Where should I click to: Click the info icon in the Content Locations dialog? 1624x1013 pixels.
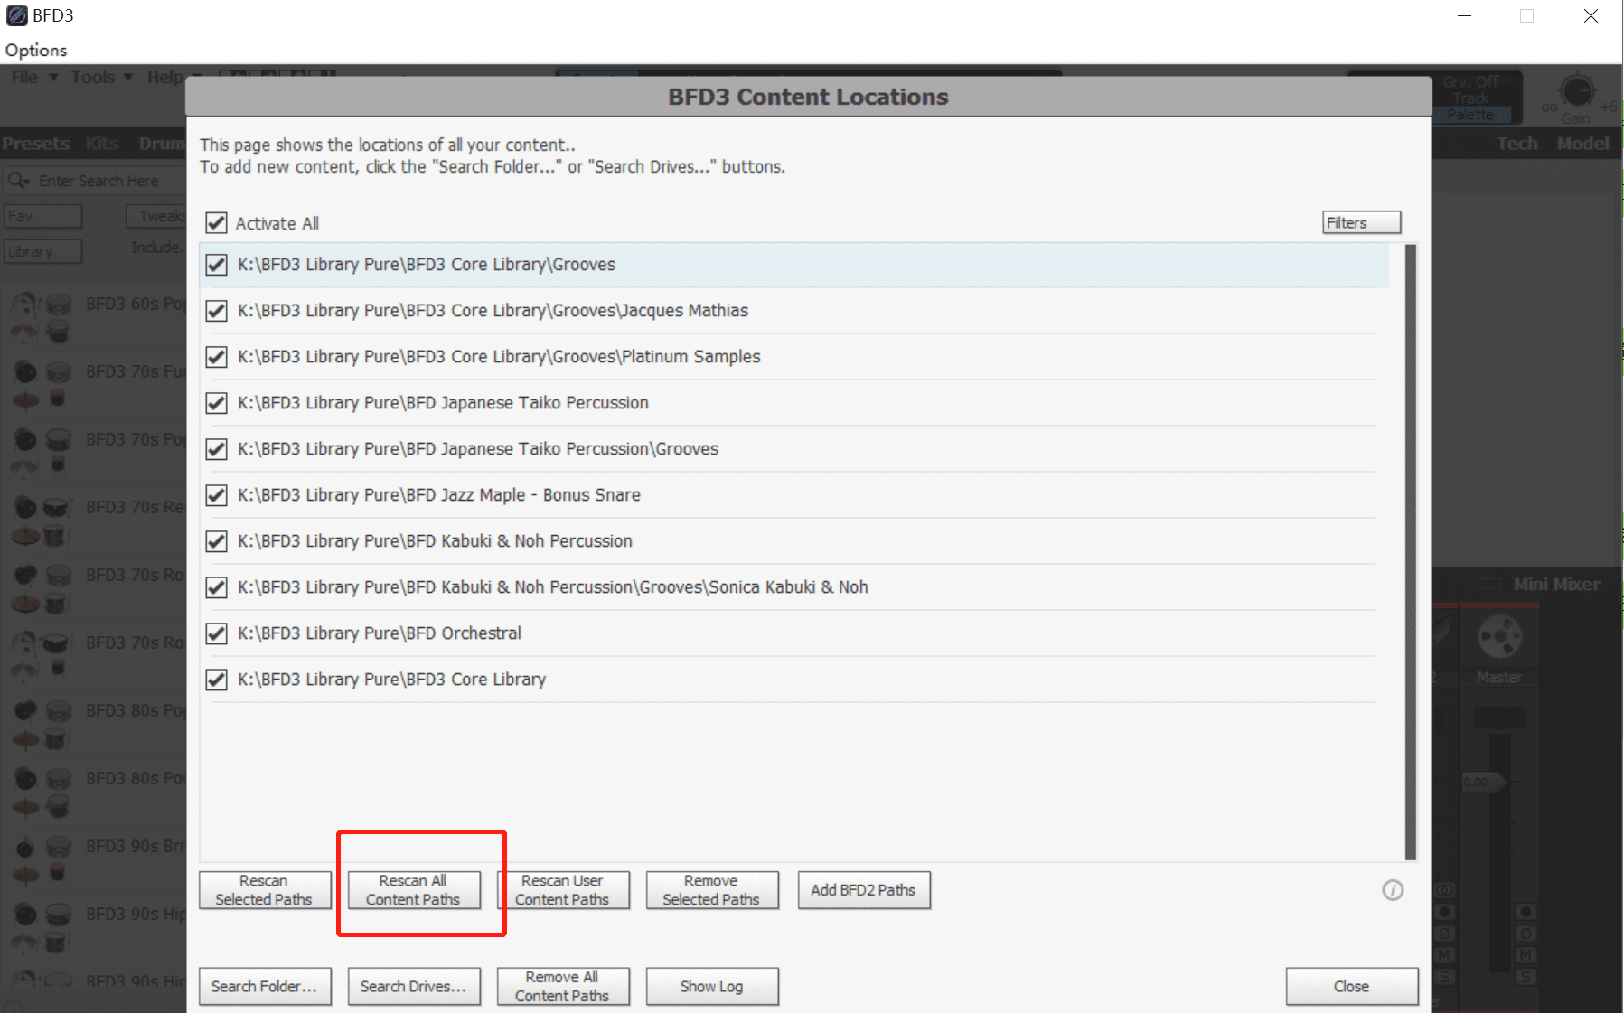(x=1393, y=890)
